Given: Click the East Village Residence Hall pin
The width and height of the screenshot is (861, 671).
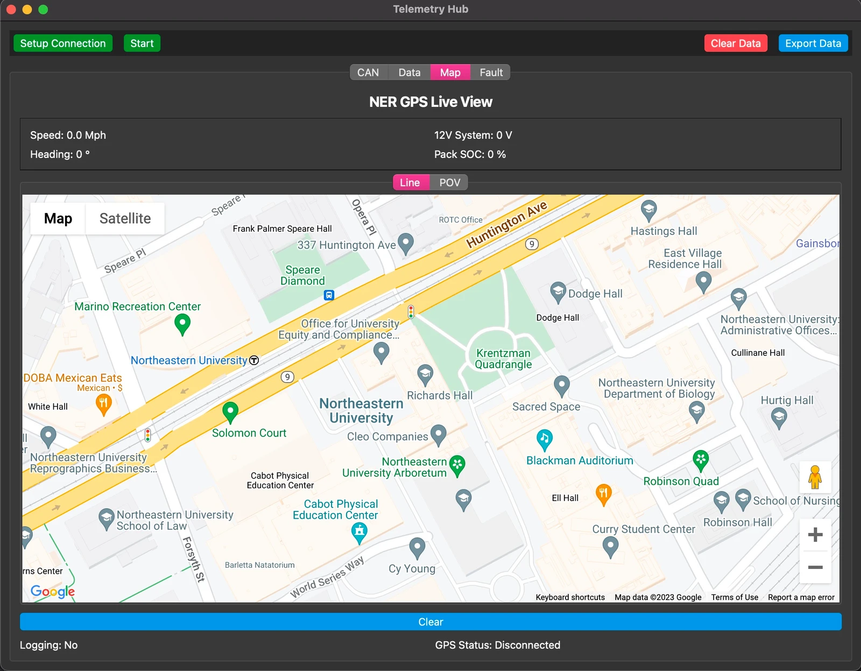Looking at the screenshot, I should click(703, 282).
